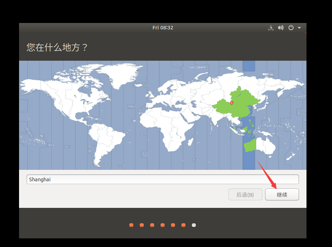This screenshot has width=332, height=247.
Task: Click the red location pin on map
Action: 232,103
